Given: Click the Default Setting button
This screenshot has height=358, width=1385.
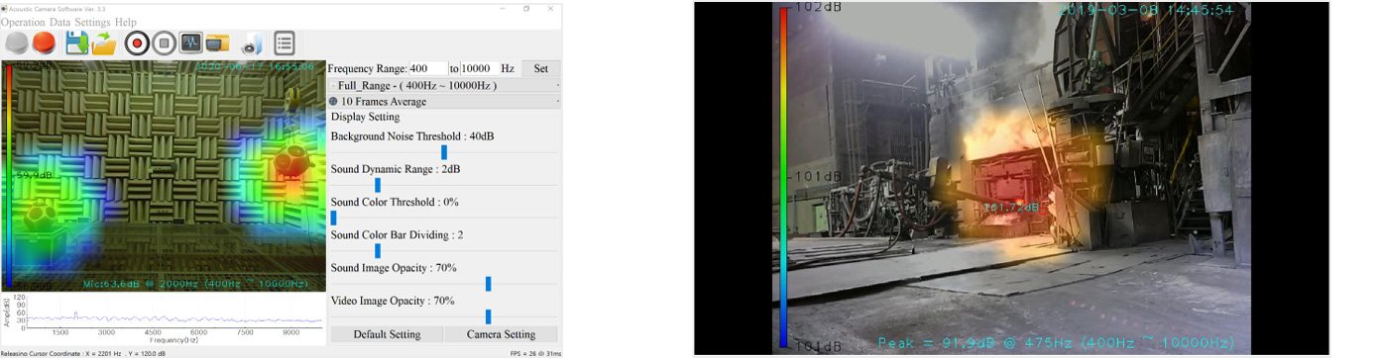Looking at the screenshot, I should click(x=387, y=334).
